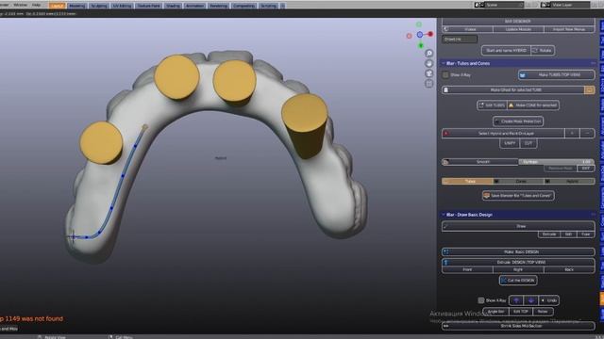Switch to the Layout workspace tab
The height and width of the screenshot is (339, 604).
coord(57,6)
